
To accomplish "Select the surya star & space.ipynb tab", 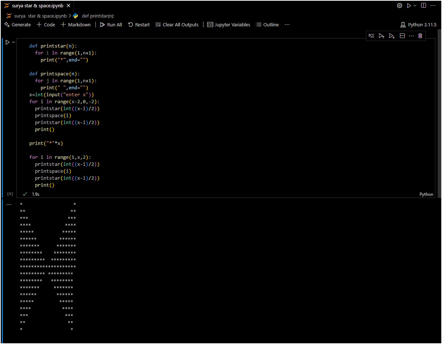I will tap(37, 5).
